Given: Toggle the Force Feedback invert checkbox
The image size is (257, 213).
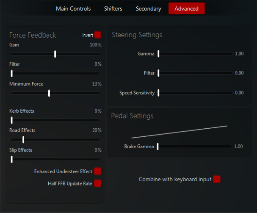Looking at the screenshot, I should (x=97, y=35).
